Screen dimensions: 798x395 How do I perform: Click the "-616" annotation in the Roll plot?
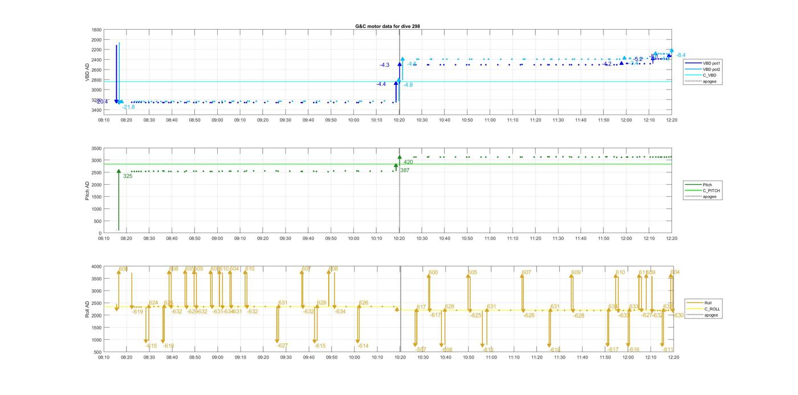coord(634,349)
